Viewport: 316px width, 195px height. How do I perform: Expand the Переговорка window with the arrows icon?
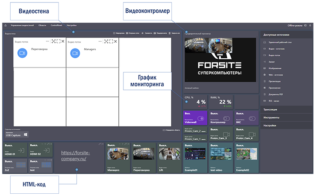(54, 41)
